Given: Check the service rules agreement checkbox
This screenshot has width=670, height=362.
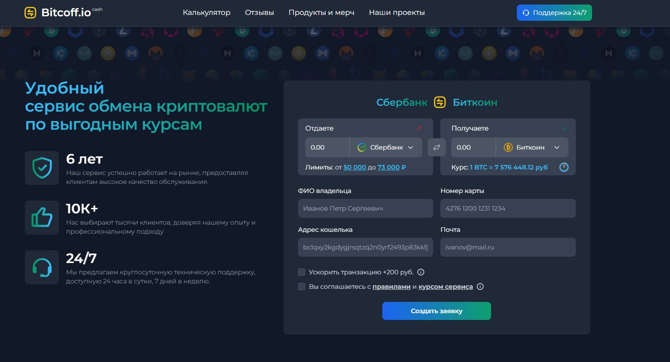Looking at the screenshot, I should pyautogui.click(x=302, y=287).
